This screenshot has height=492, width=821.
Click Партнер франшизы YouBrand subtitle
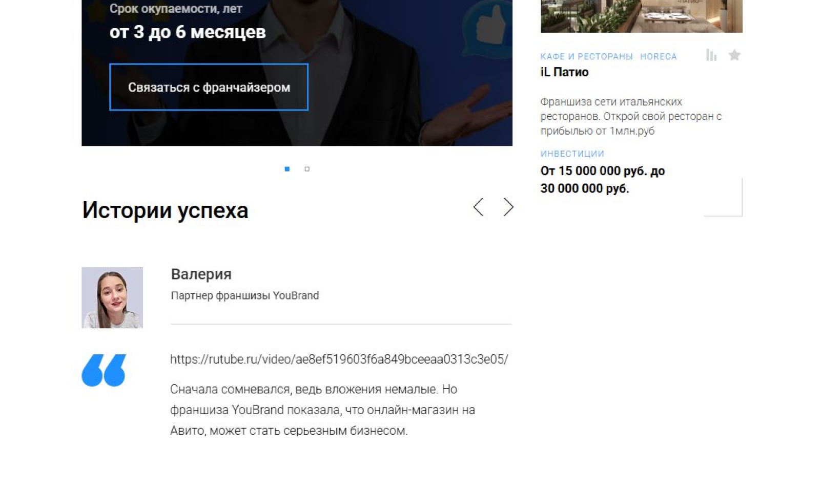(x=244, y=295)
